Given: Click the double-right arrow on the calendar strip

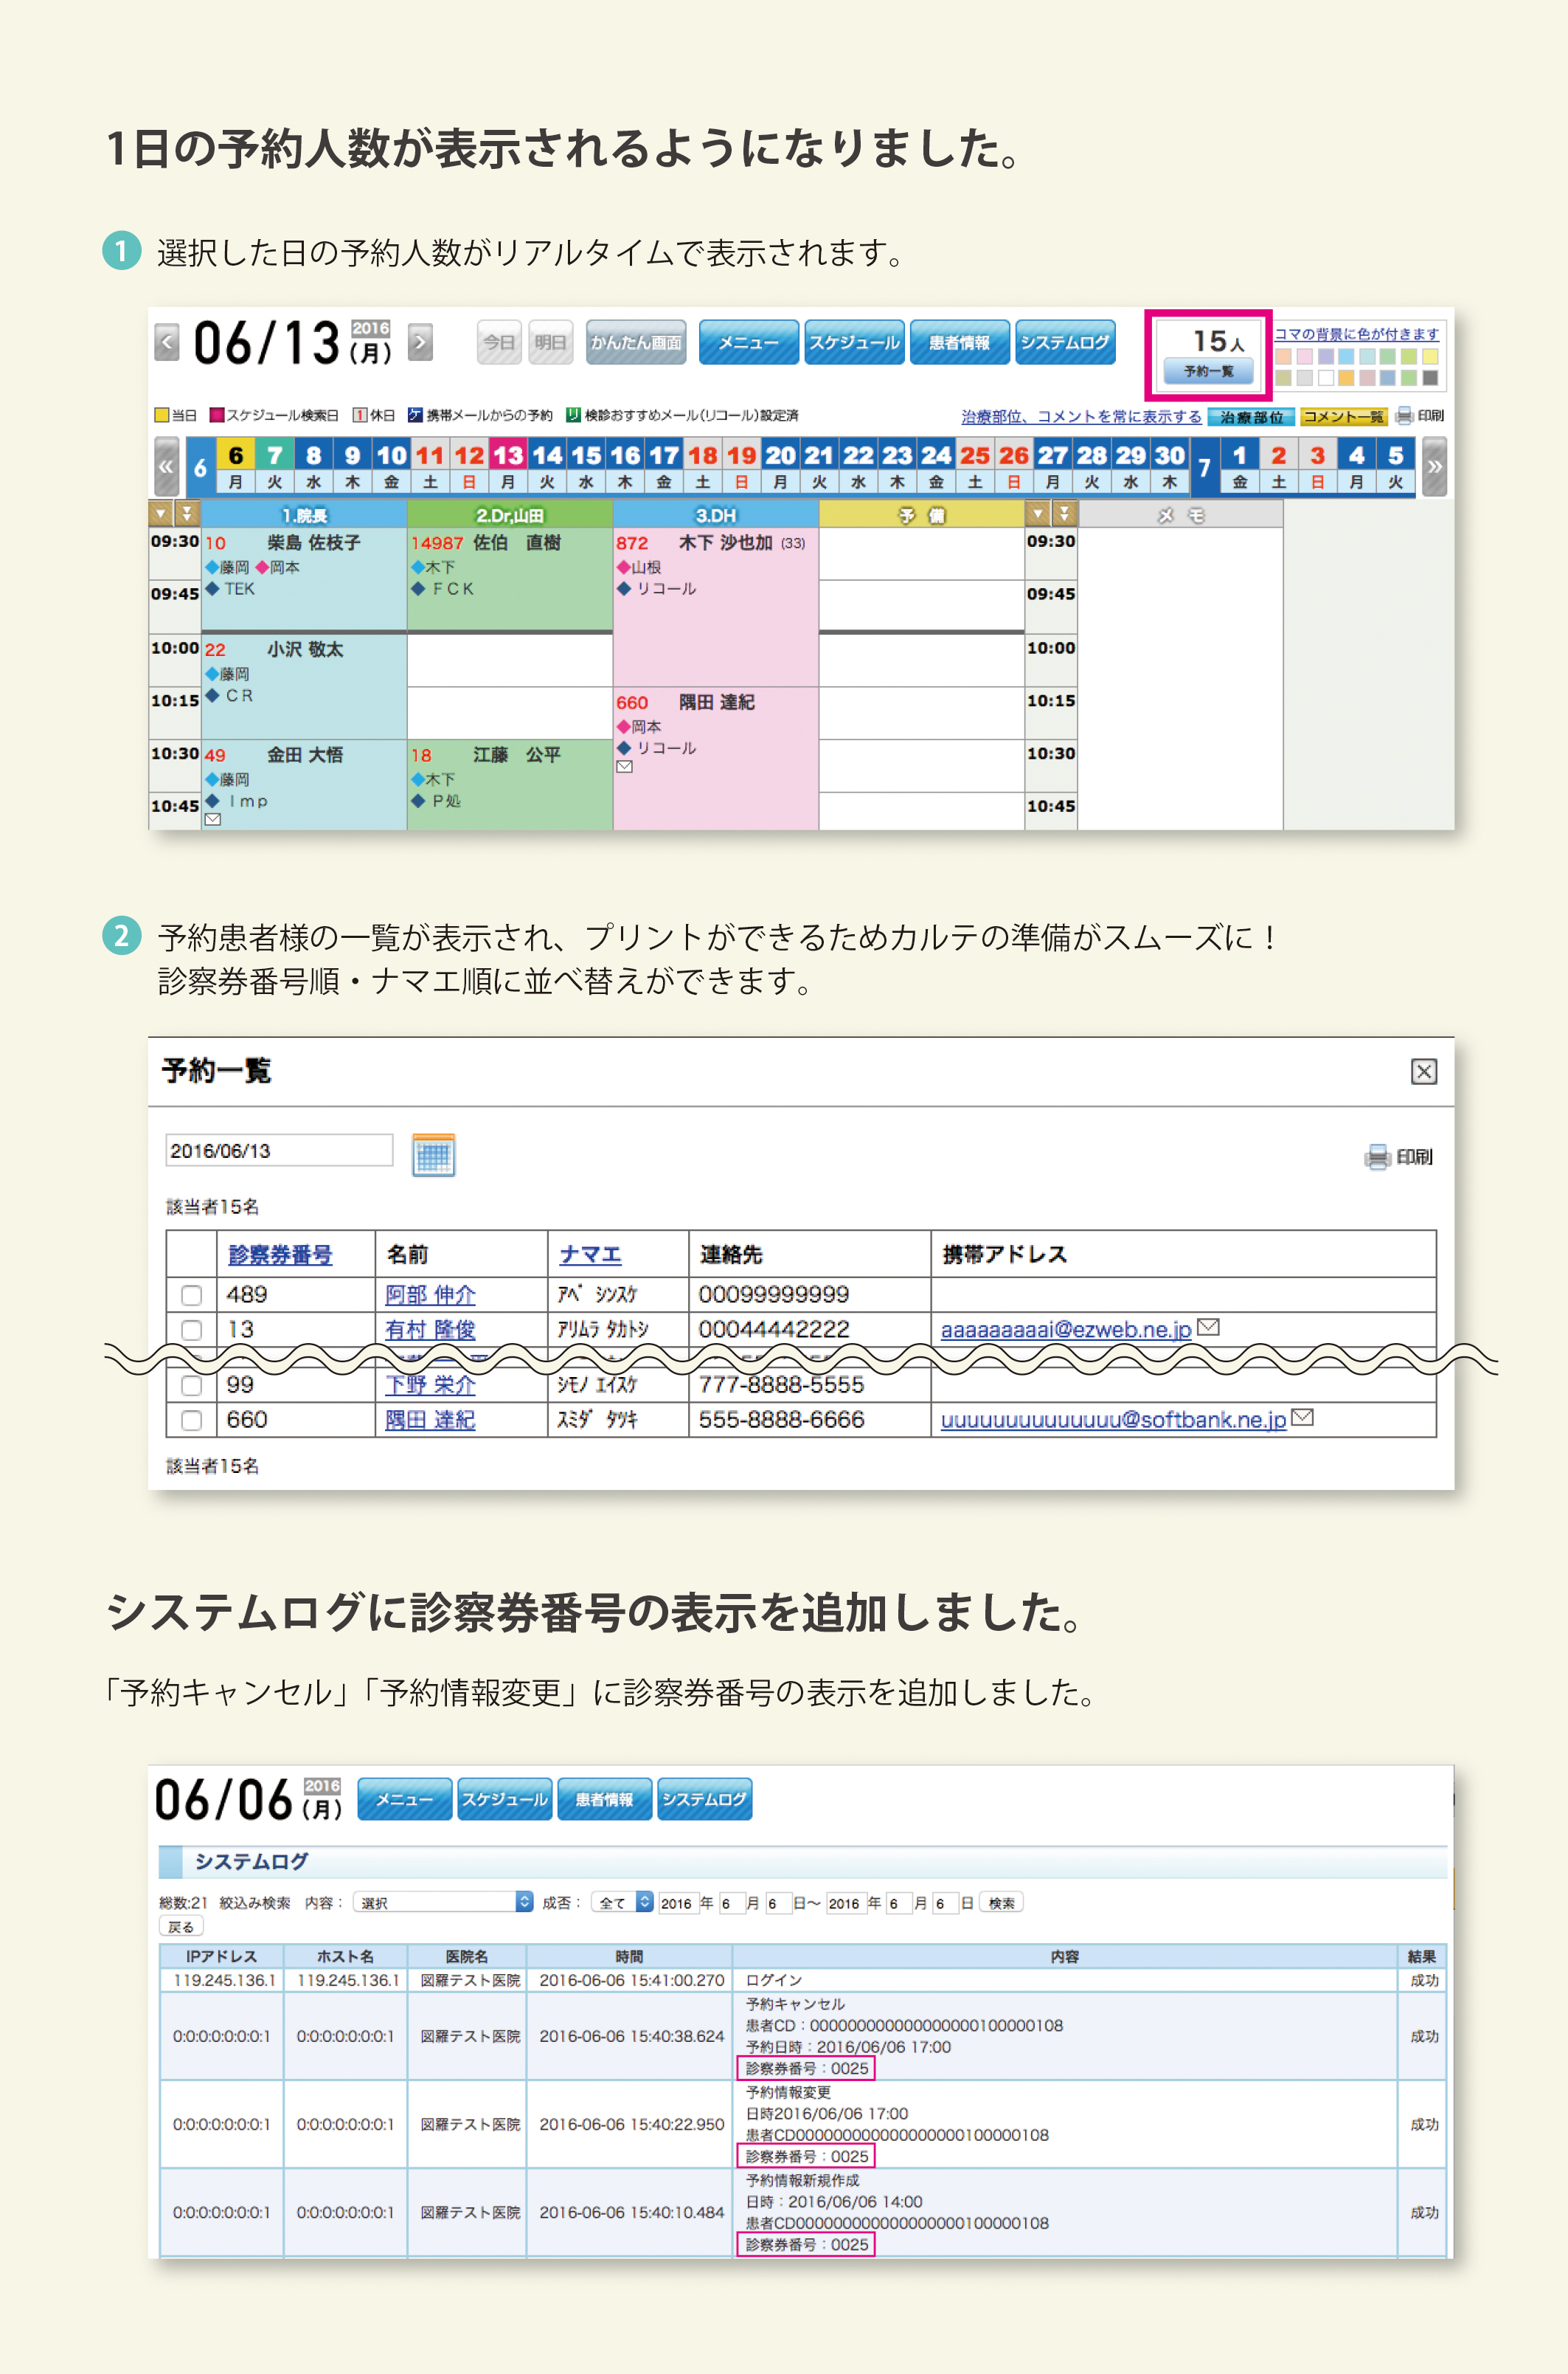Looking at the screenshot, I should (x=1434, y=466).
